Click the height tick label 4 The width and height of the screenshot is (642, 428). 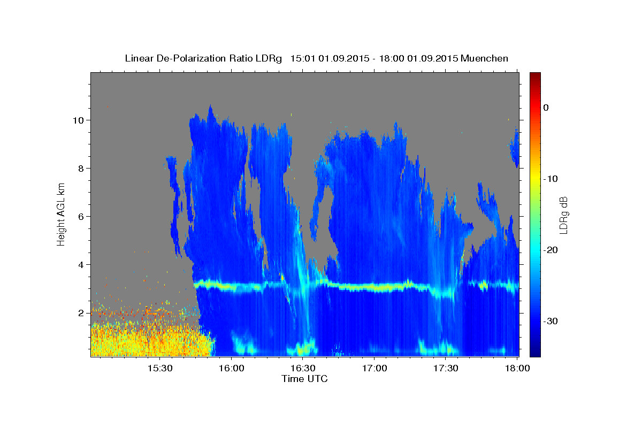point(82,264)
